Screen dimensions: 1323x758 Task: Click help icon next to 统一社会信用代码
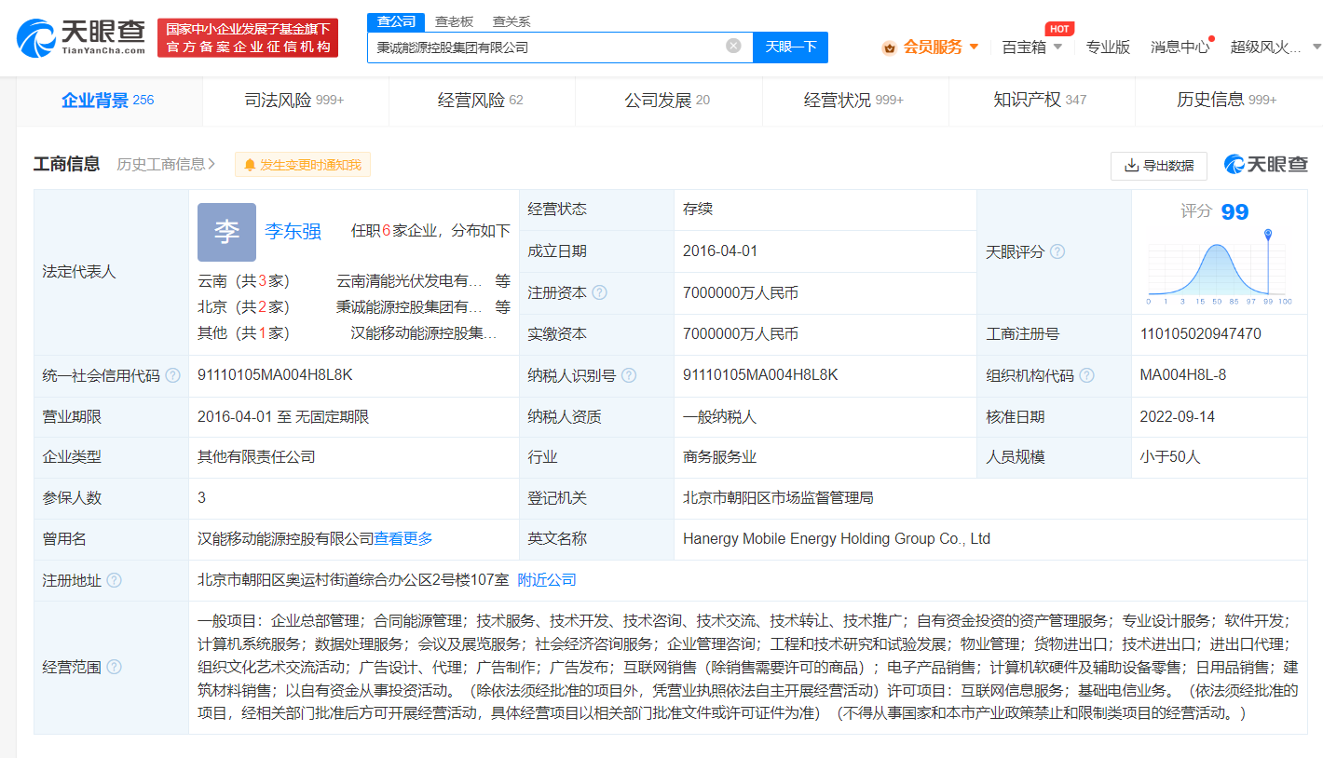coord(172,375)
